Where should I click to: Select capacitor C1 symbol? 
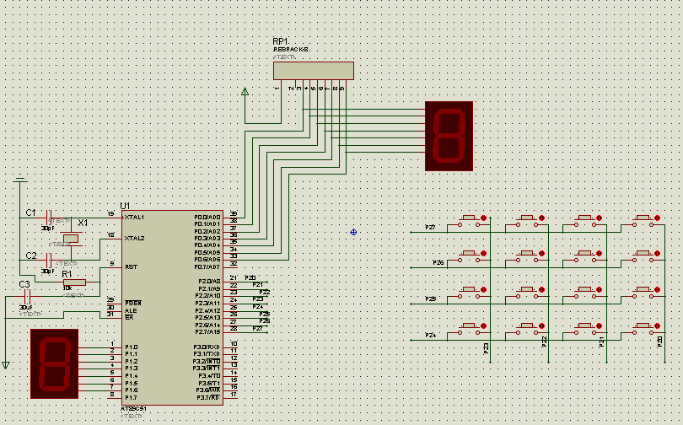[49, 217]
